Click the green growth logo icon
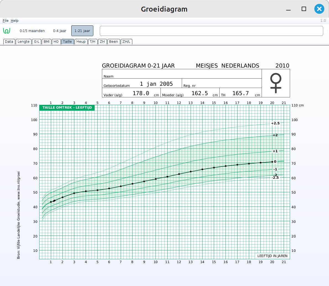 tap(7, 31)
